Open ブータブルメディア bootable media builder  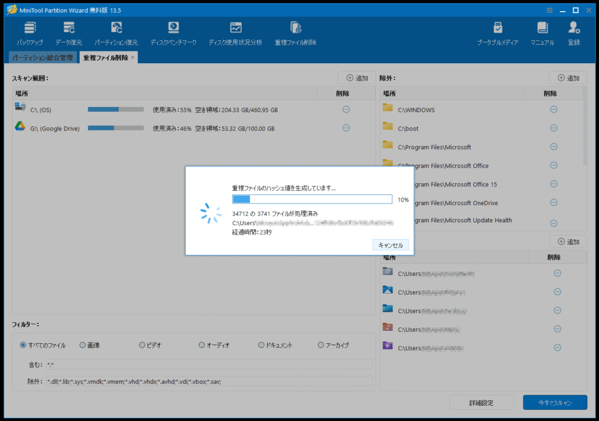[497, 33]
